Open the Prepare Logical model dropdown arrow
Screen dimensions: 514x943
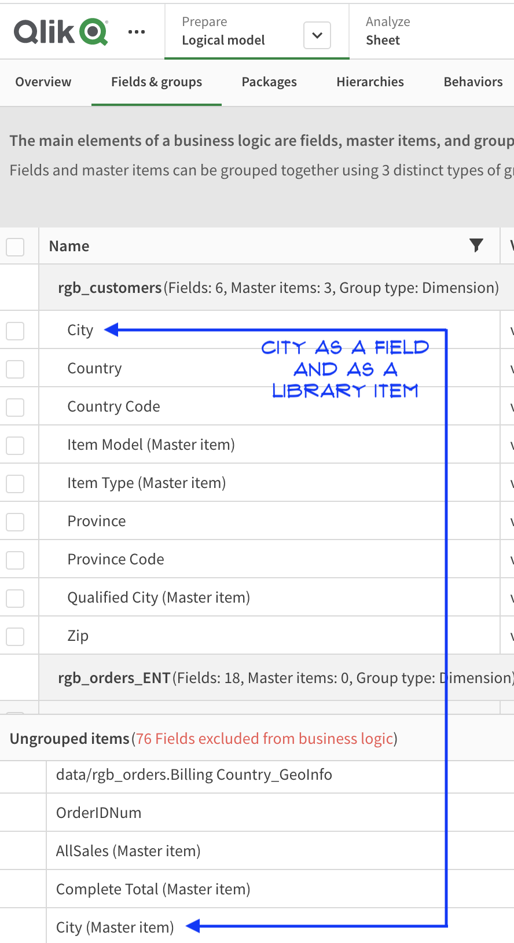point(317,35)
